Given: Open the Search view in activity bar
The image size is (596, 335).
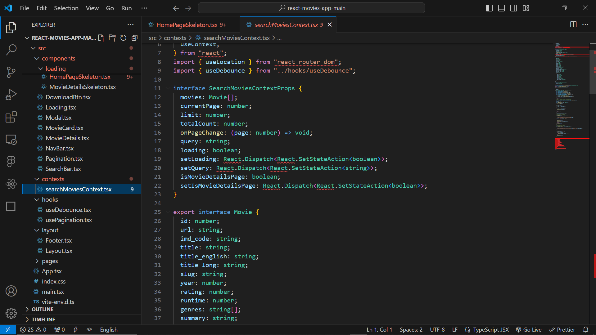Looking at the screenshot, I should coord(11,50).
